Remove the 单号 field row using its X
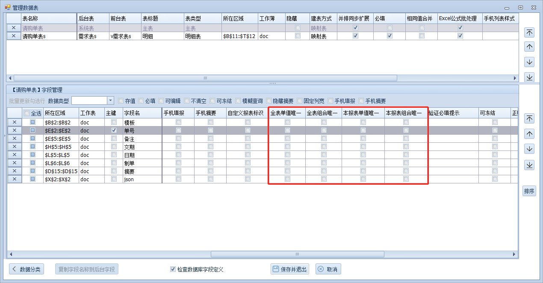The height and width of the screenshot is (283, 543). (15, 130)
